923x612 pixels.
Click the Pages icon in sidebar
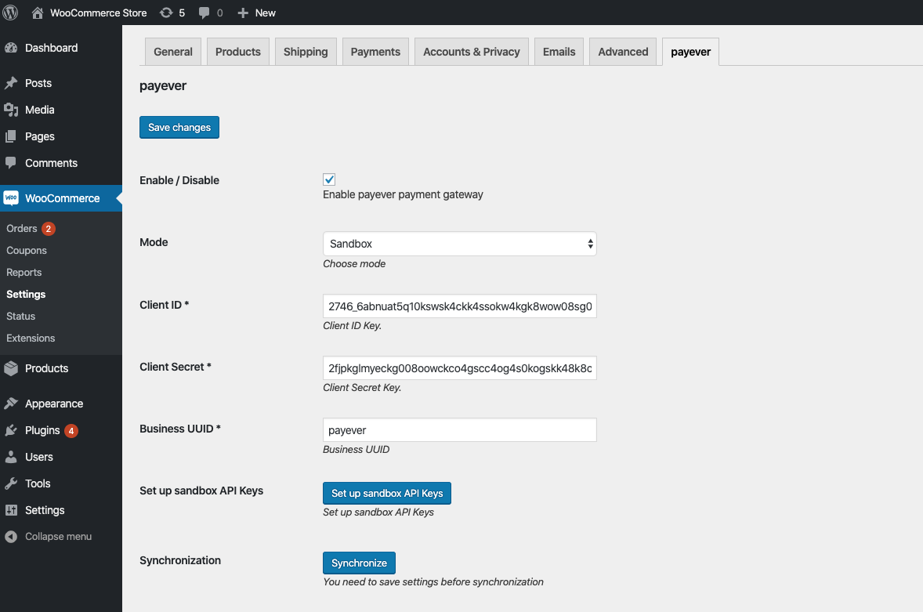11,136
